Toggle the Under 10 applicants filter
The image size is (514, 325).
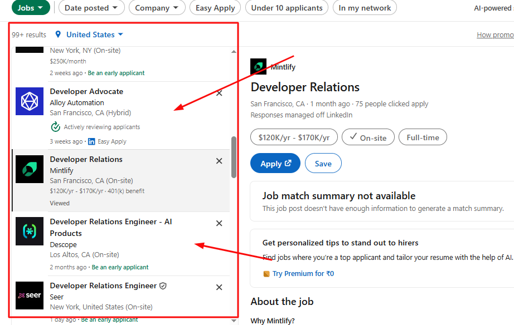(287, 8)
